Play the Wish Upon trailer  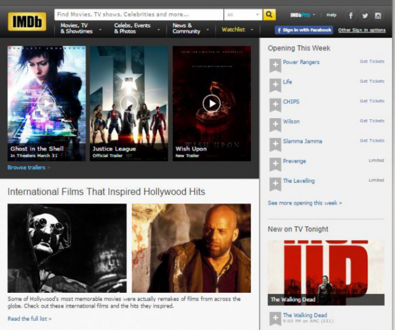point(211,103)
